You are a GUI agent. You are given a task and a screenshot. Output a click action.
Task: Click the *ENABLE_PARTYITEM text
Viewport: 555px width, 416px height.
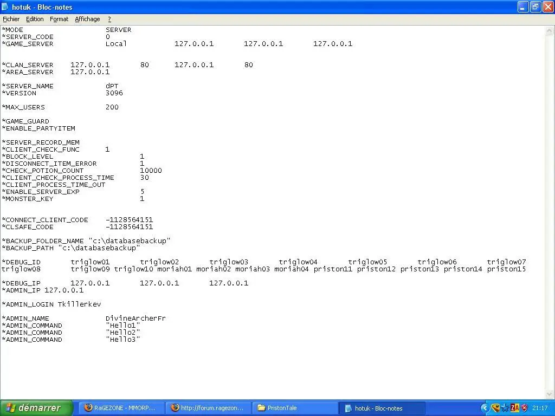(x=38, y=128)
